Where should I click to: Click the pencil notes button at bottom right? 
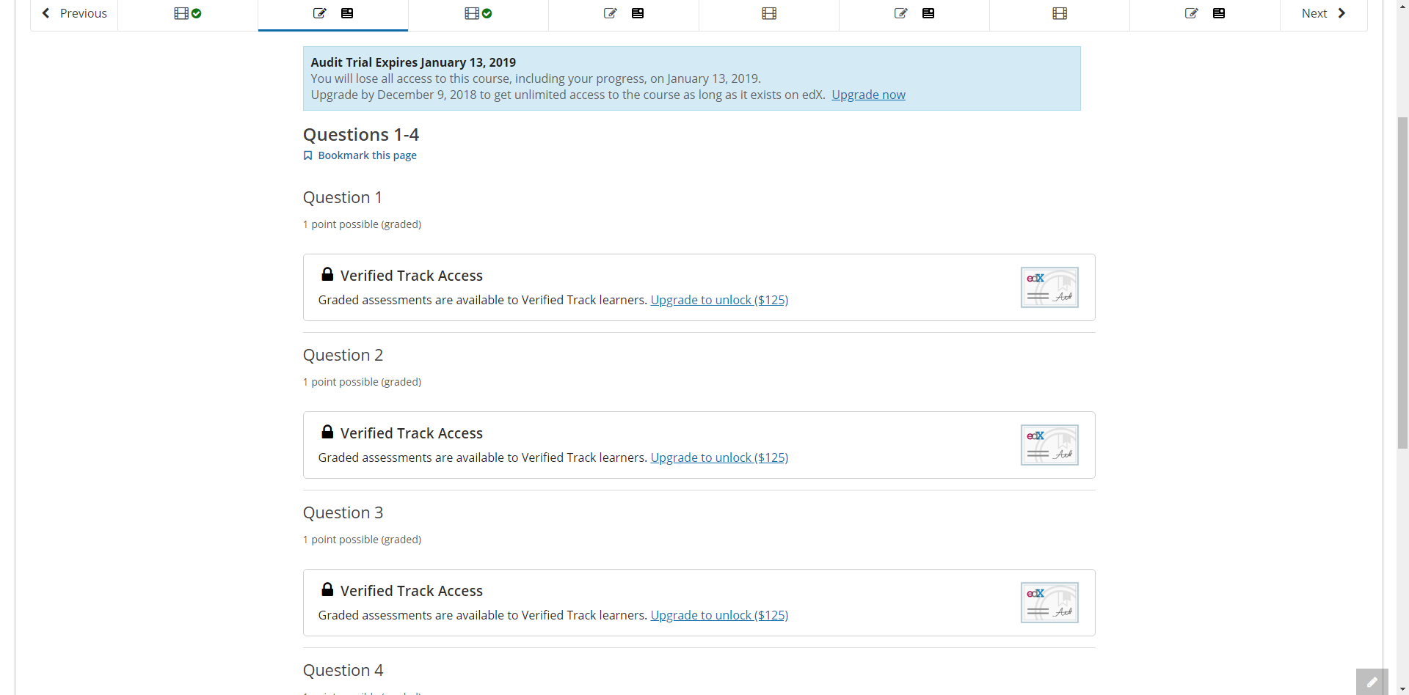pos(1372,682)
